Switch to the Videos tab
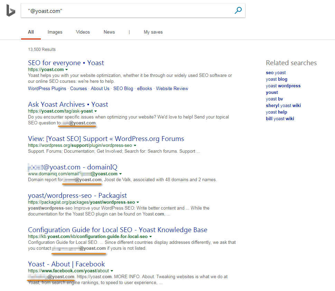 [x=83, y=32]
